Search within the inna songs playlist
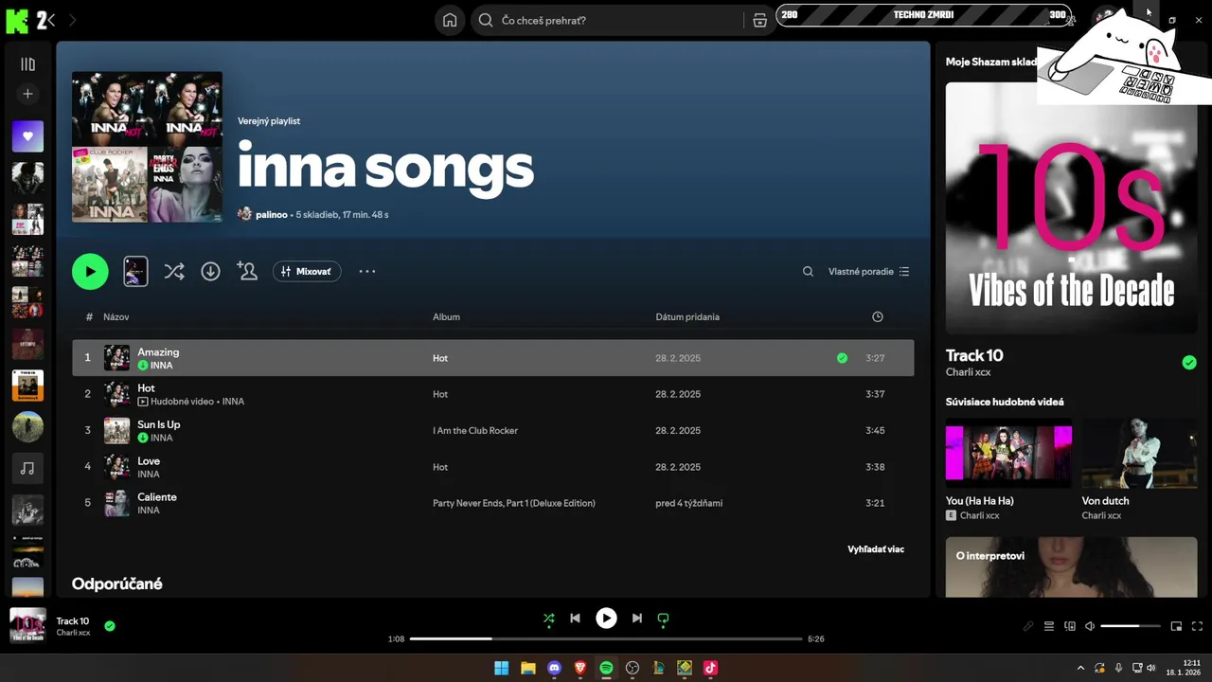The image size is (1212, 682). point(808,271)
